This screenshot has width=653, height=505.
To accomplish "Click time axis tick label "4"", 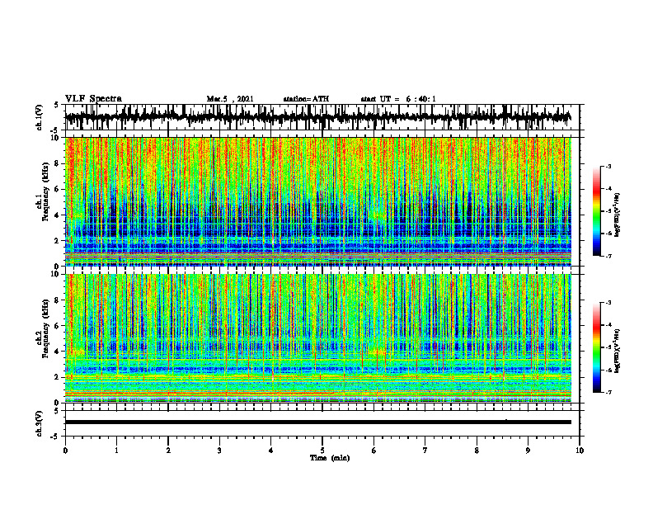I will pyautogui.click(x=271, y=451).
